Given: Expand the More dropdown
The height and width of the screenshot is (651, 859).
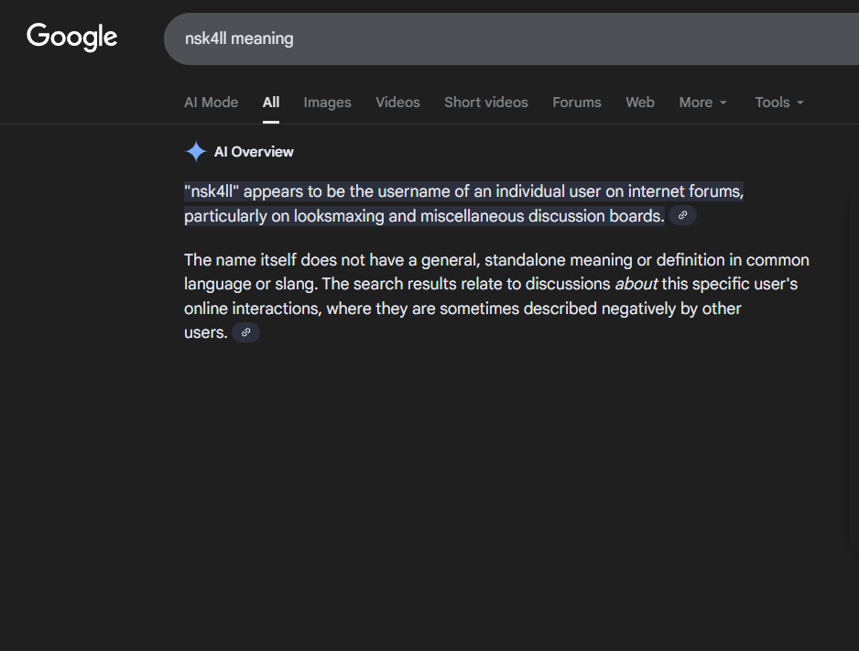Looking at the screenshot, I should [703, 103].
